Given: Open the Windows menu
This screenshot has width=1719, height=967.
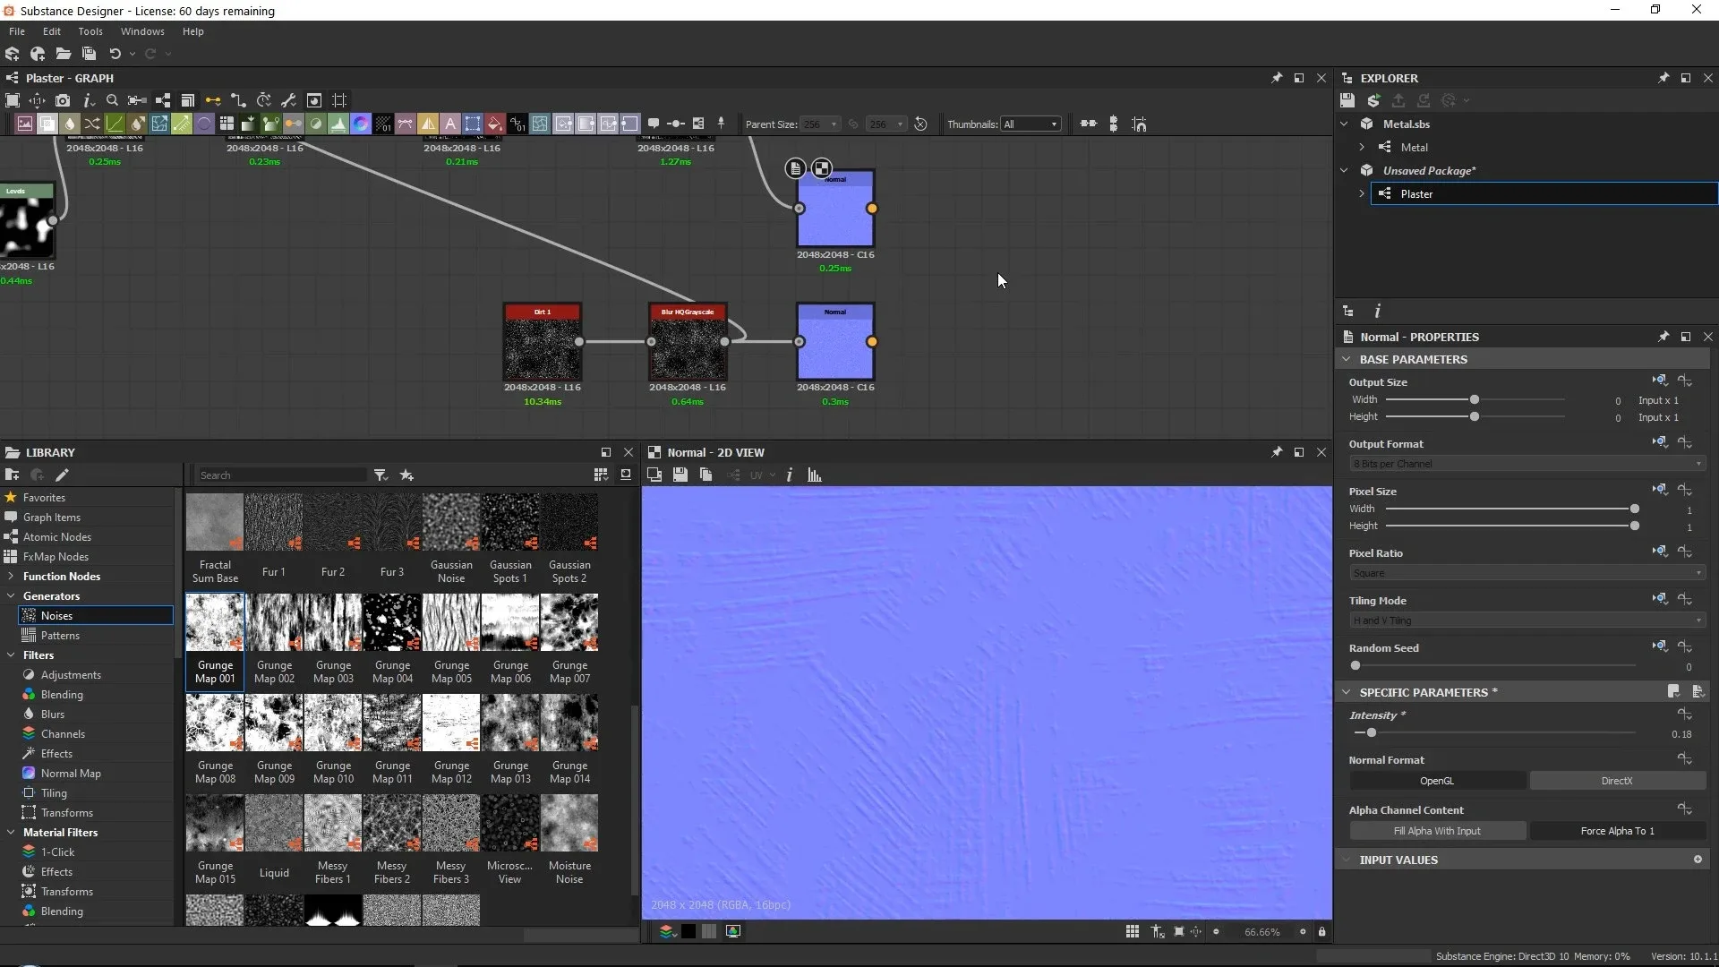Looking at the screenshot, I should [141, 30].
